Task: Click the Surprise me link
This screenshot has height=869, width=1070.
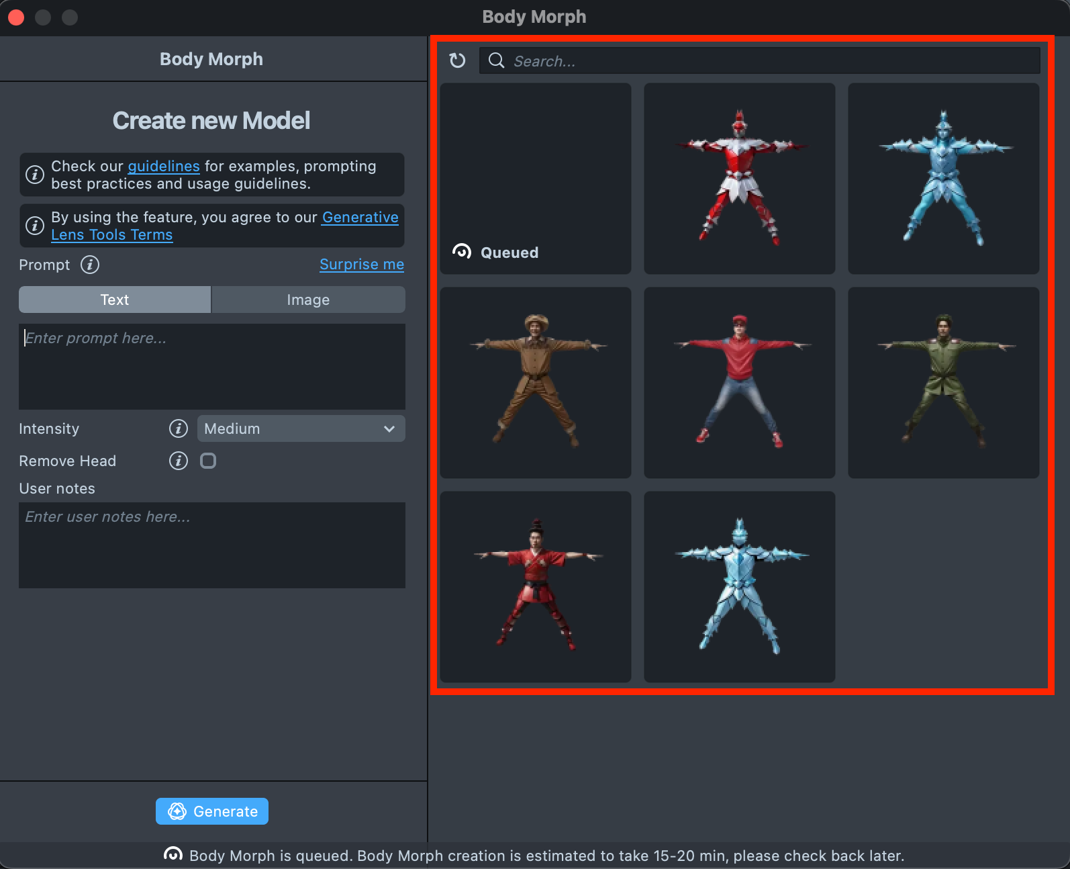Action: coord(361,265)
